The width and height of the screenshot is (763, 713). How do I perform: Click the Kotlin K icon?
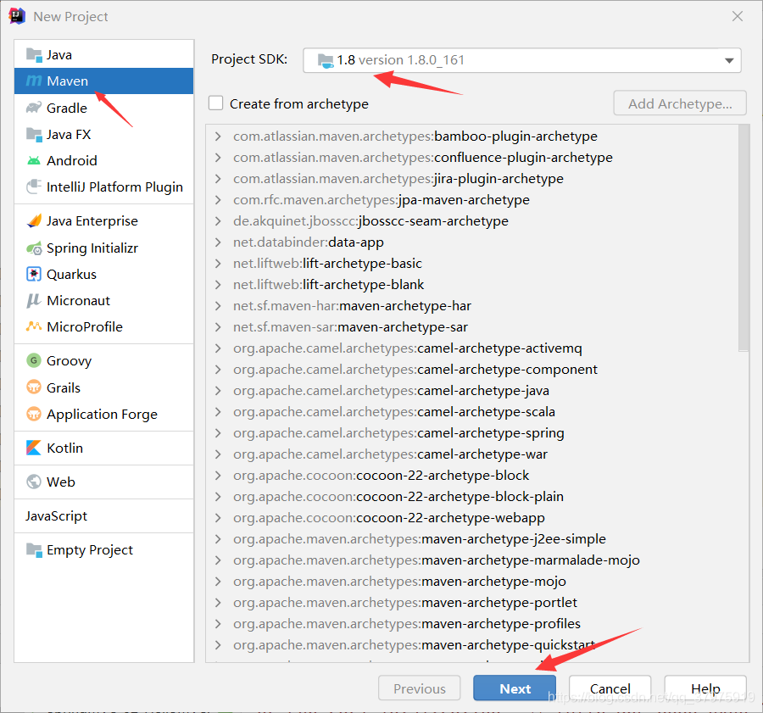(x=34, y=448)
